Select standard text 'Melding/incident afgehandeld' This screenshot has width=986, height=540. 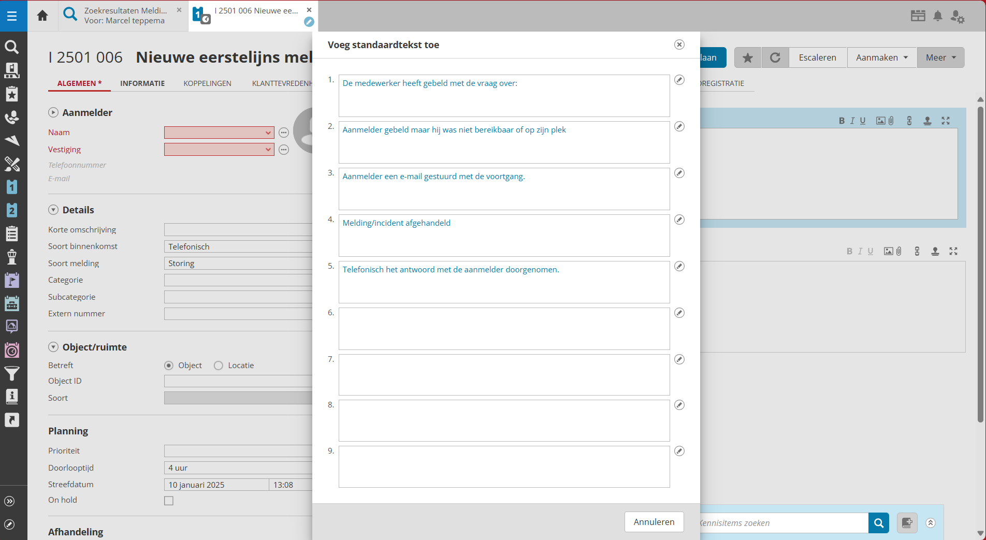tap(503, 235)
